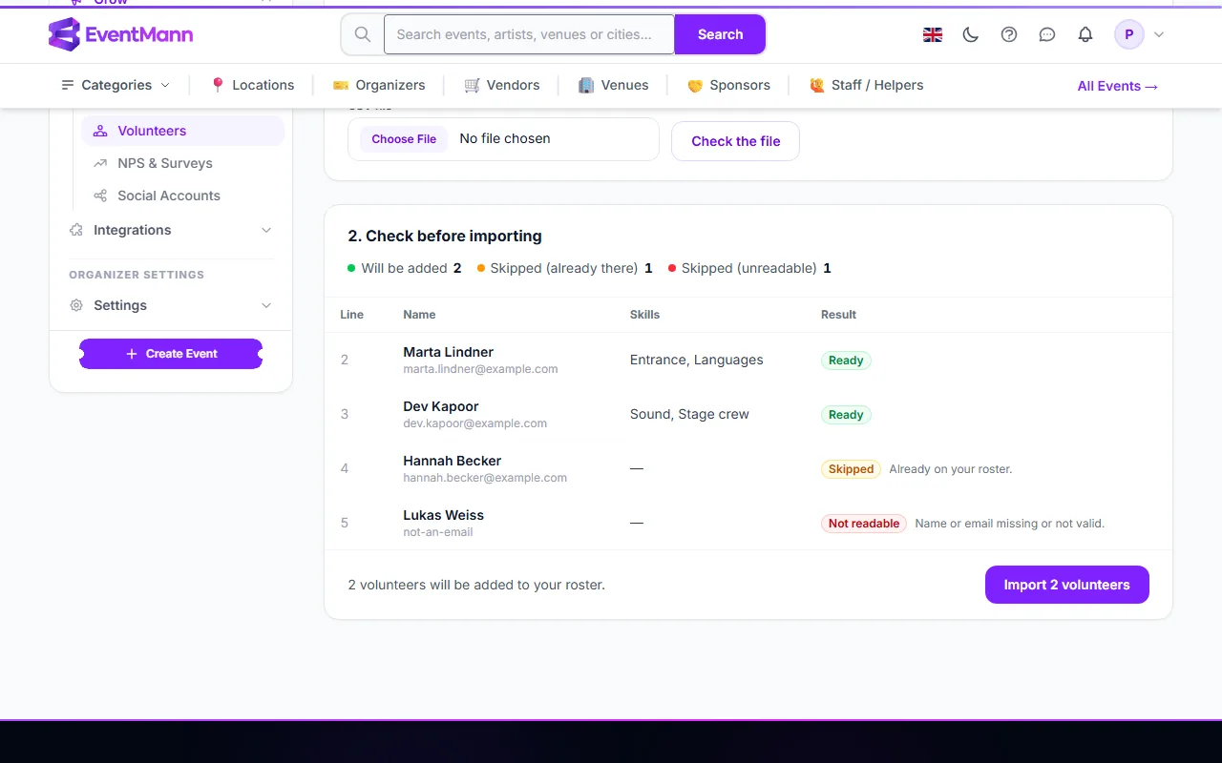Viewport: 1222px width, 763px height.
Task: Click the Sound, Stage crew skills cell
Action: [689, 414]
